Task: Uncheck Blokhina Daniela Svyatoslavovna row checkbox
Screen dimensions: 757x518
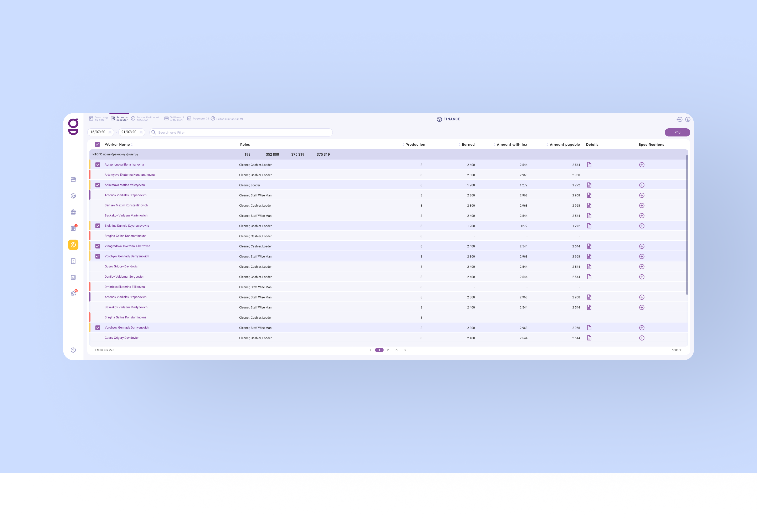Action: click(x=98, y=226)
